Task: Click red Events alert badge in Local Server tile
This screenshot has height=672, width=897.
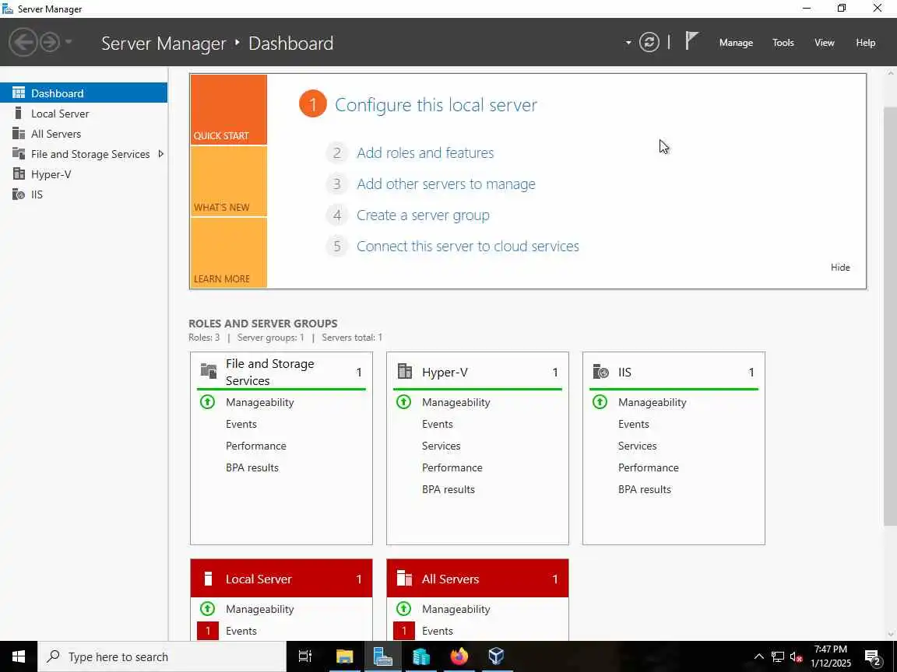Action: [208, 631]
